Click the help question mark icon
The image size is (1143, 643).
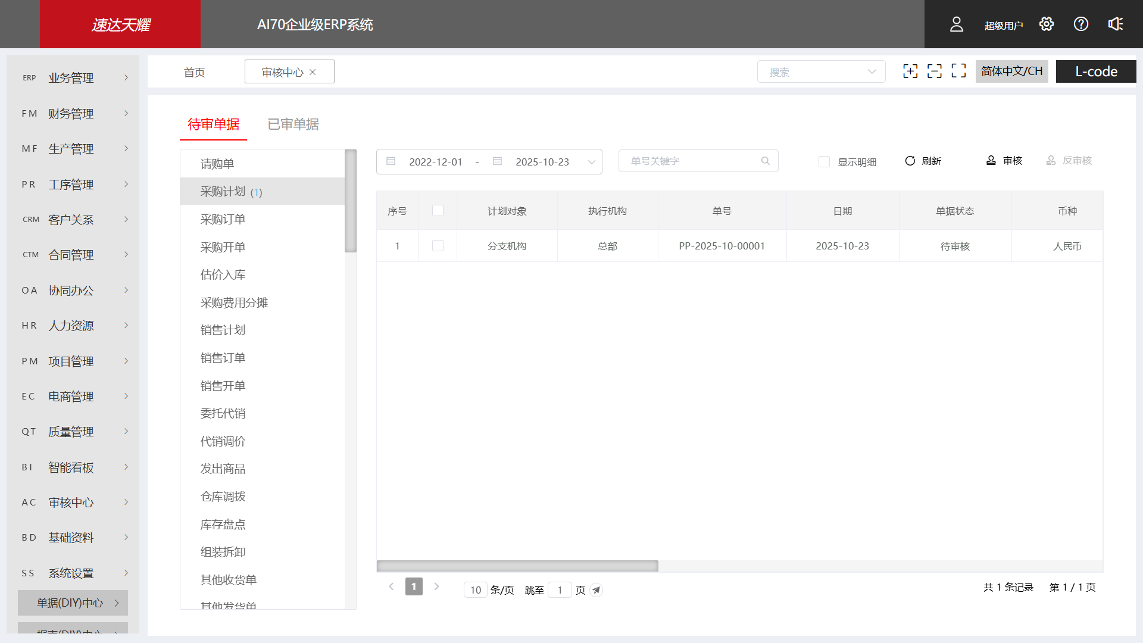click(1080, 24)
